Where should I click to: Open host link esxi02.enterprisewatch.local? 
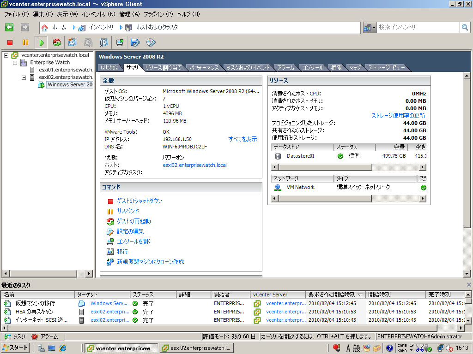[194, 165]
